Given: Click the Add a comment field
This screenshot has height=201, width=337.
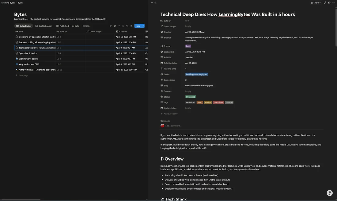Looking at the screenshot, I should tap(173, 126).
